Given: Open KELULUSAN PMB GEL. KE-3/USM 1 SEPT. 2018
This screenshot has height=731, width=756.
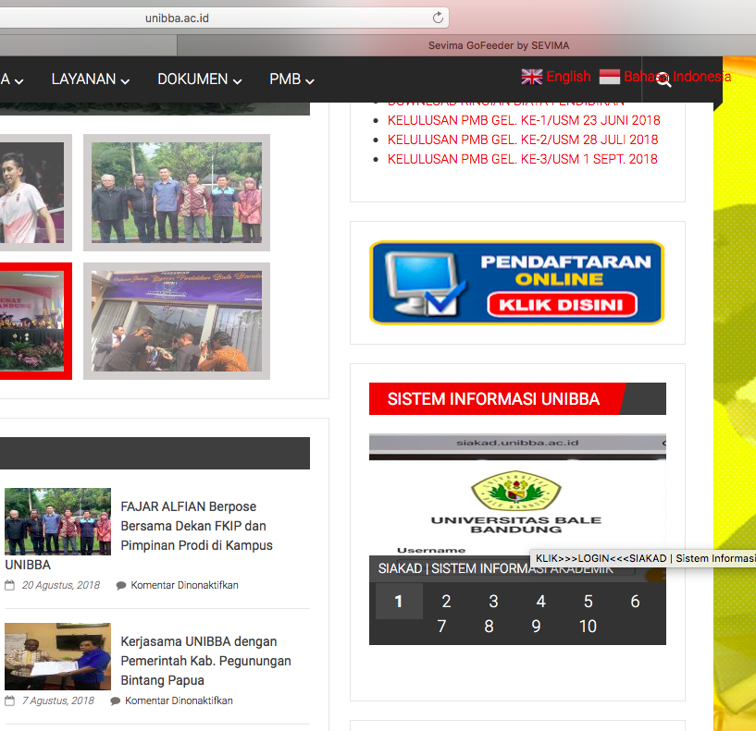Looking at the screenshot, I should pyautogui.click(x=522, y=159).
